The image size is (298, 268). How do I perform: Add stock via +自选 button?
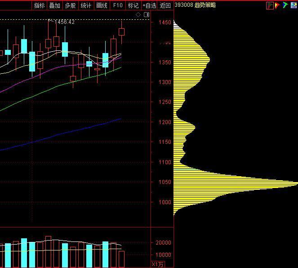[149, 5]
